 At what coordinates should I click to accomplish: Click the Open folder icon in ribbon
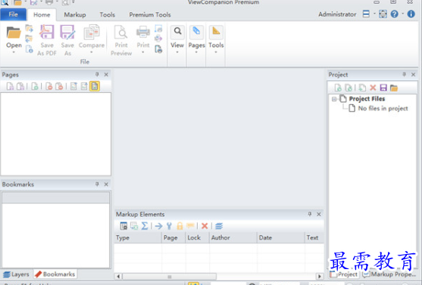coord(14,33)
